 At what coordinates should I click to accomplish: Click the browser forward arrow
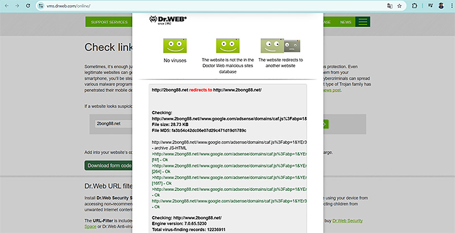coord(17,6)
